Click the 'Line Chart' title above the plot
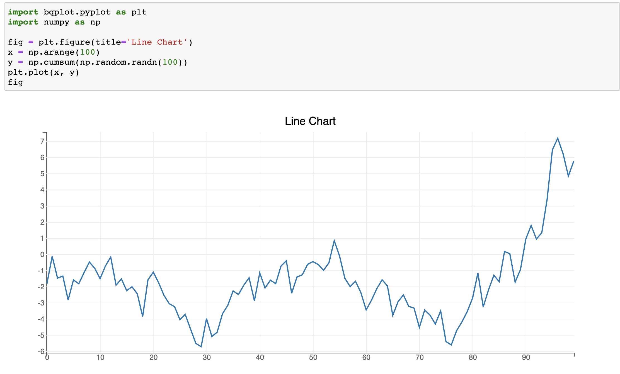The image size is (620, 374). tap(310, 121)
